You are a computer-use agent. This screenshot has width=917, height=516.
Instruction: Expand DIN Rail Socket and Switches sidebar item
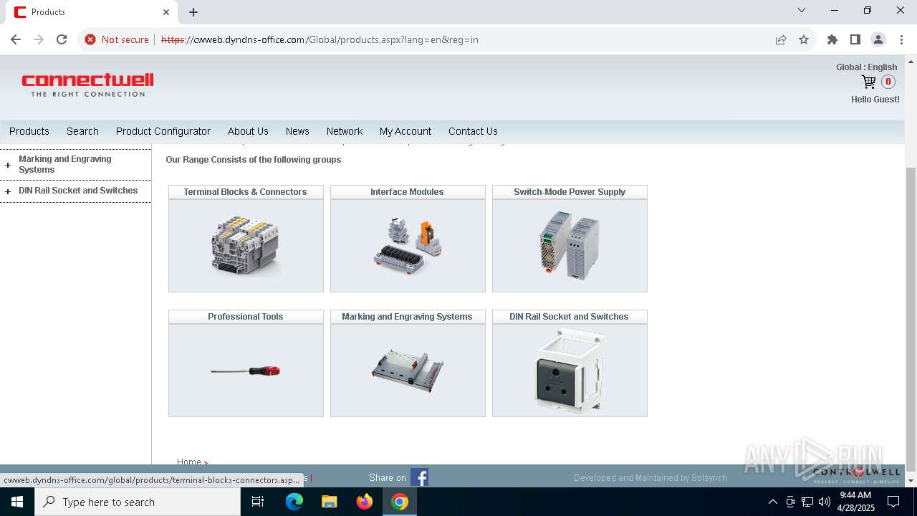pos(8,191)
